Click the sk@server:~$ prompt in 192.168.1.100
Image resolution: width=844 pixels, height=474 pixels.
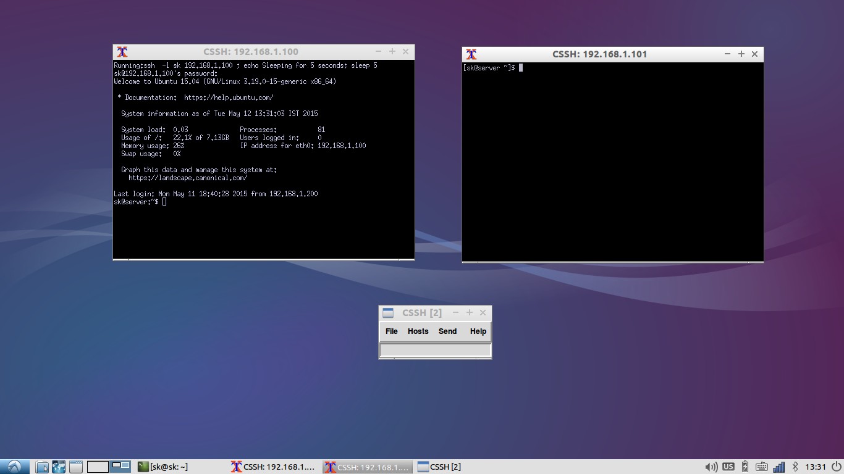pos(136,202)
